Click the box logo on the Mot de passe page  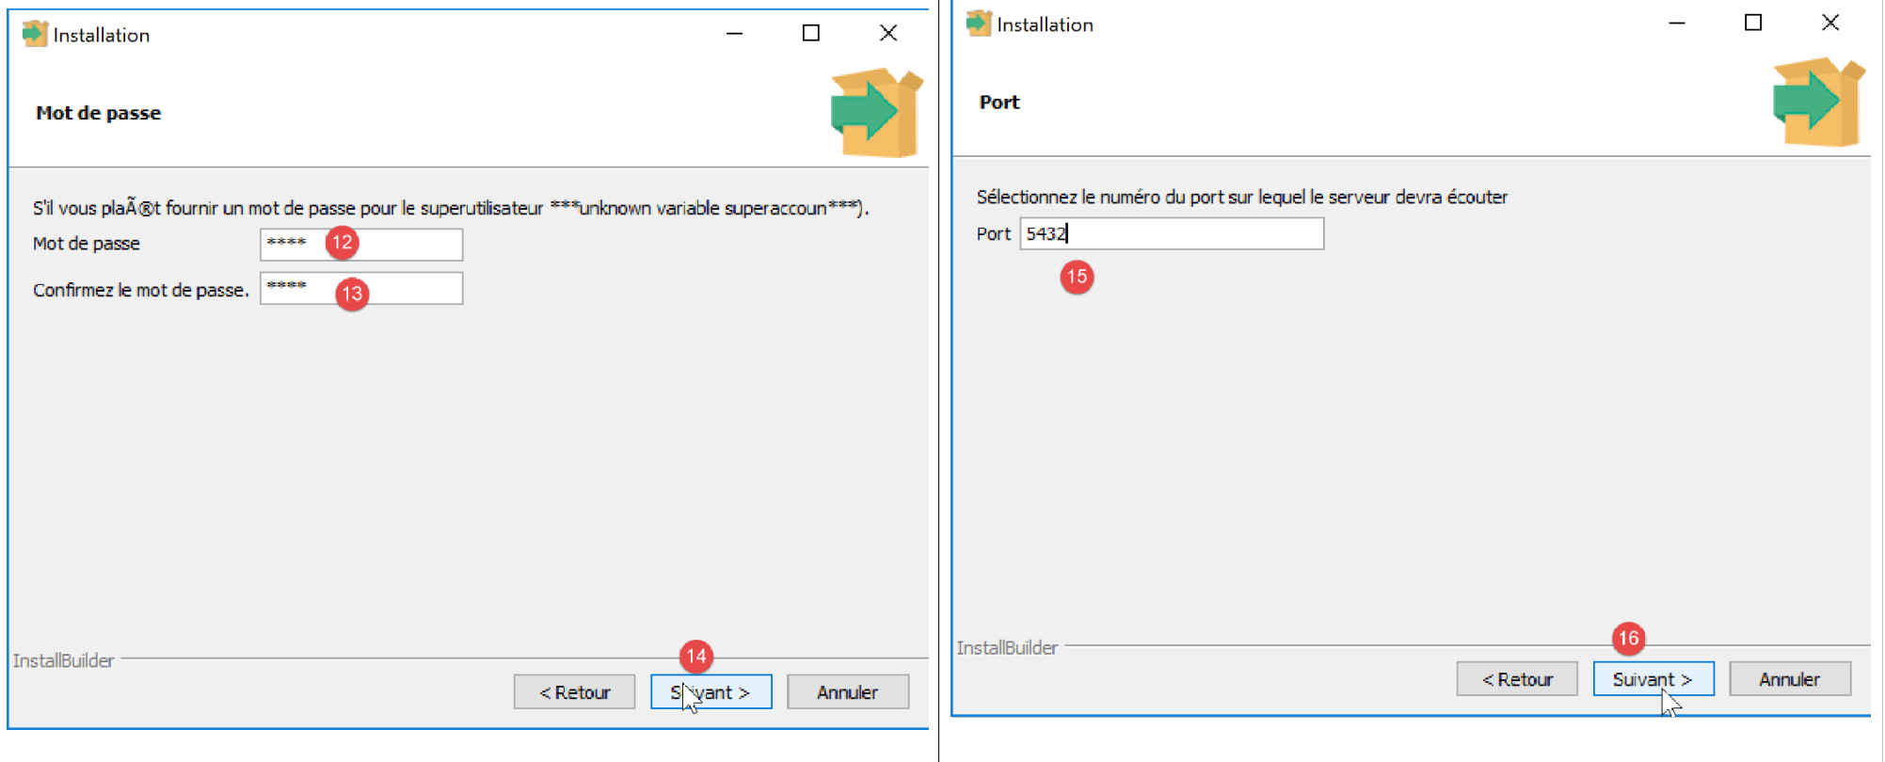pos(876,112)
